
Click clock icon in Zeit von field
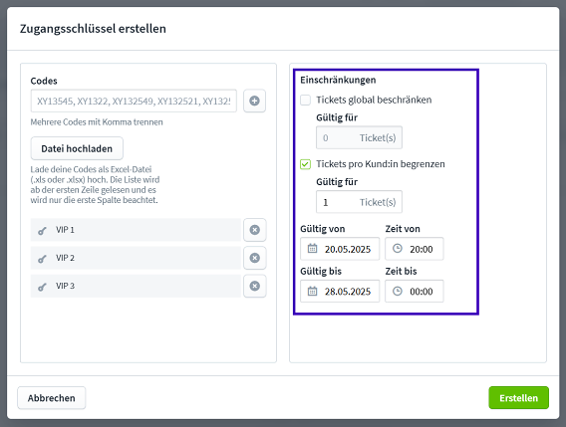pos(398,248)
